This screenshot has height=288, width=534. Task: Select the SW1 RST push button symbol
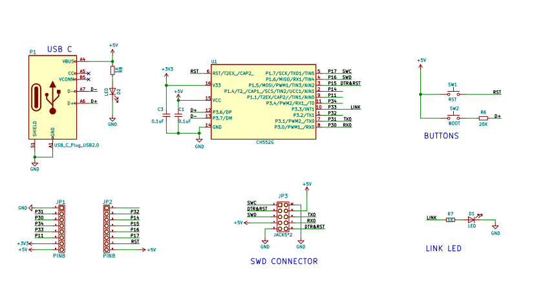453,93
